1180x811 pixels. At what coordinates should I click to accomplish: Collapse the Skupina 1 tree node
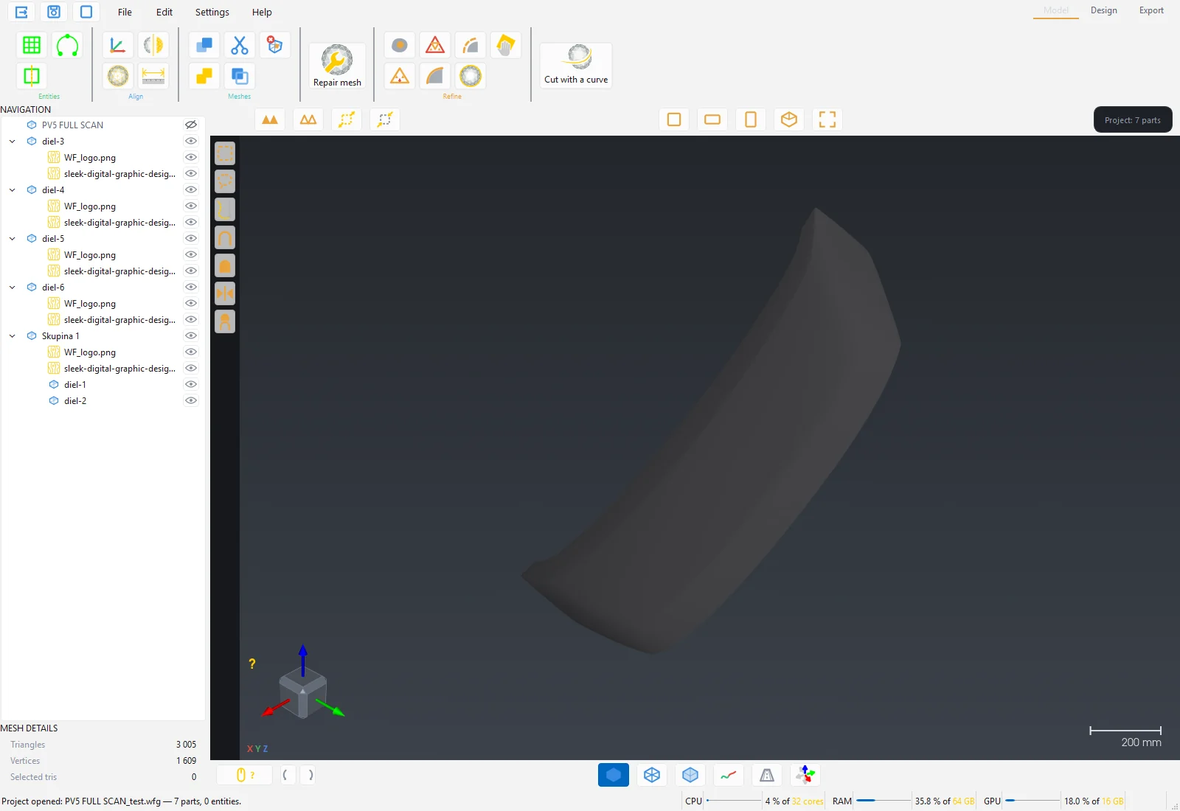click(13, 335)
